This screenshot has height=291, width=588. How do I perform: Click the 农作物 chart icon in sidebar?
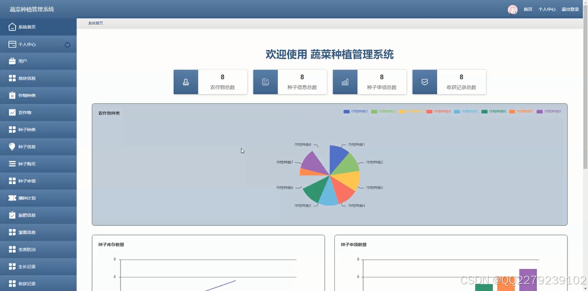(x=12, y=112)
